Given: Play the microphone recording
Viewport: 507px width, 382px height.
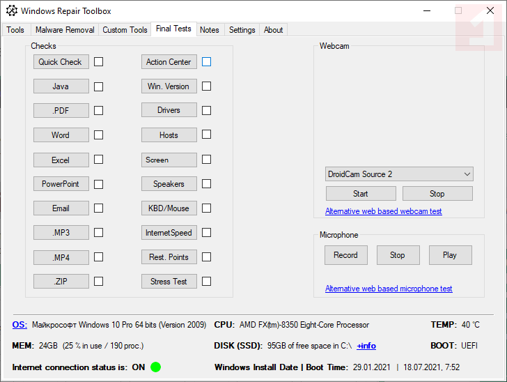Looking at the screenshot, I should point(451,255).
